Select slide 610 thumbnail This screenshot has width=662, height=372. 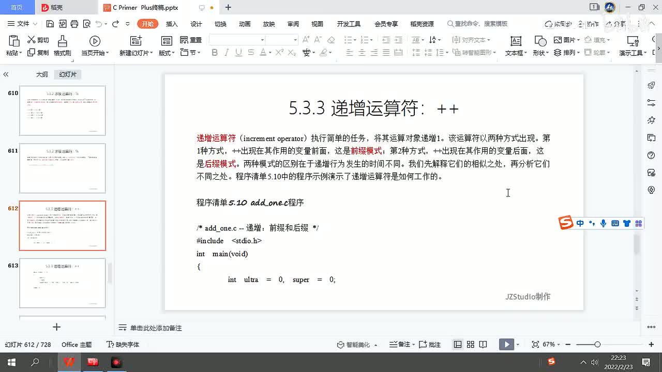[63, 111]
